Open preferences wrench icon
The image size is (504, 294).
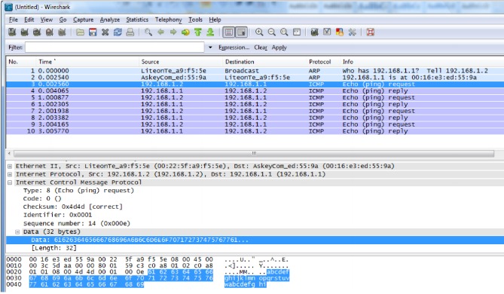352,32
